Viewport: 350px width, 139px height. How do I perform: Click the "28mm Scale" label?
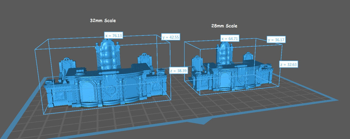coord(224,26)
